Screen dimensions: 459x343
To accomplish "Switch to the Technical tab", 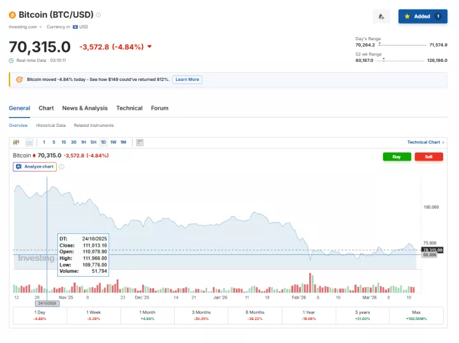I will pyautogui.click(x=129, y=108).
